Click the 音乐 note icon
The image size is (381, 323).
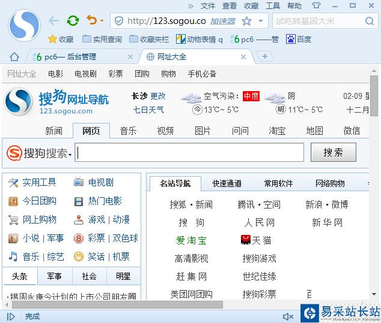(13, 256)
